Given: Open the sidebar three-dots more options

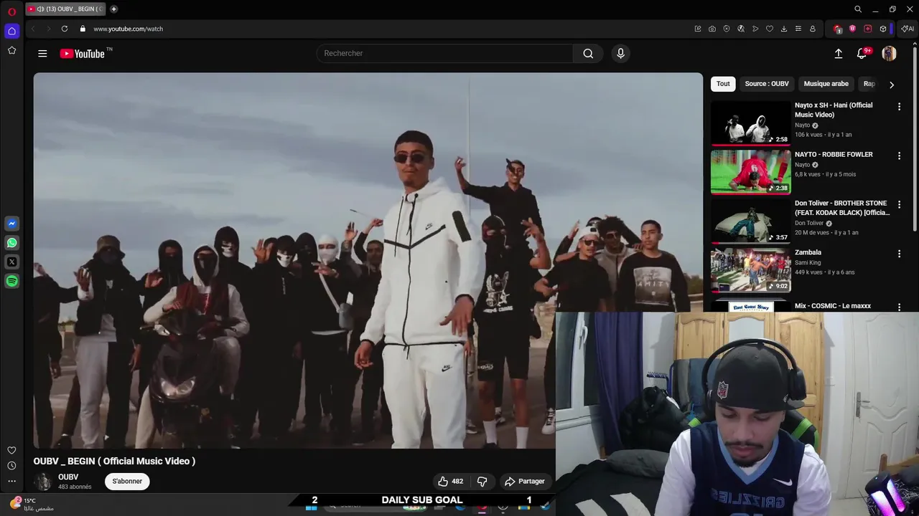Looking at the screenshot, I should coord(11,482).
